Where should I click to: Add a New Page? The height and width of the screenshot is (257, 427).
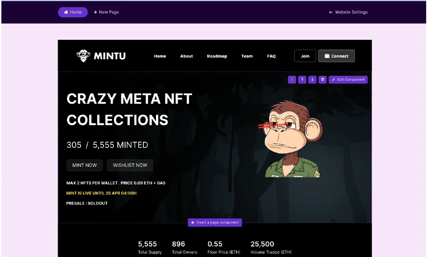tap(106, 12)
